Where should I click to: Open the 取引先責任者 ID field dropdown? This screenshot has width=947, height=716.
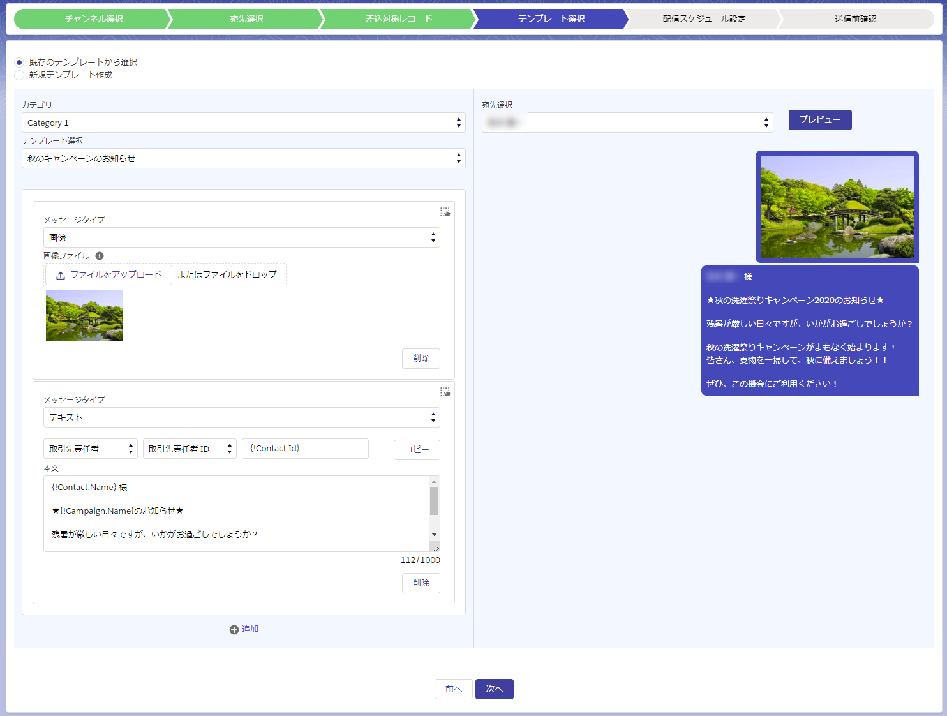190,449
